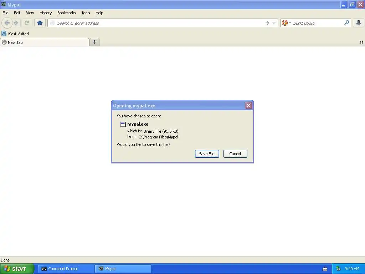365x274 pixels.
Task: Click the Go arrow in address bar
Action: tap(267, 23)
